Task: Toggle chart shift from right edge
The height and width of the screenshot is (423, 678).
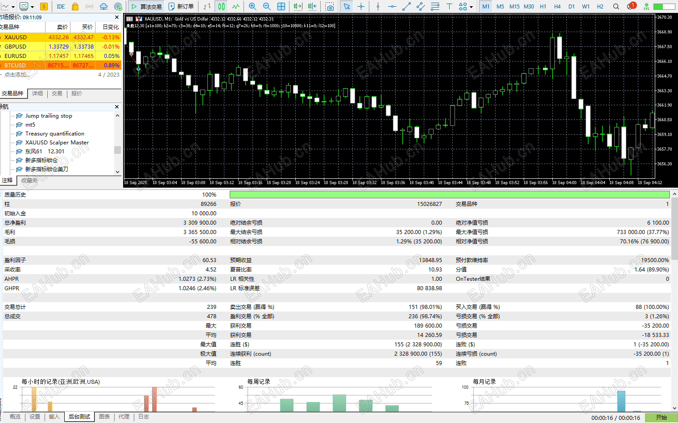Action: coord(312,6)
